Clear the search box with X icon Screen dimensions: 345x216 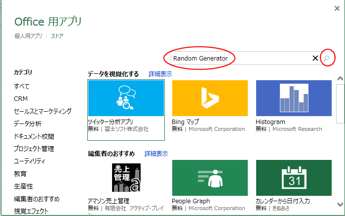coord(315,58)
